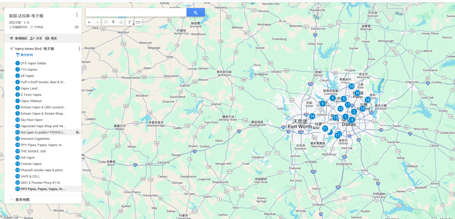Select DTX Vapor Dallas in the list

(33, 63)
